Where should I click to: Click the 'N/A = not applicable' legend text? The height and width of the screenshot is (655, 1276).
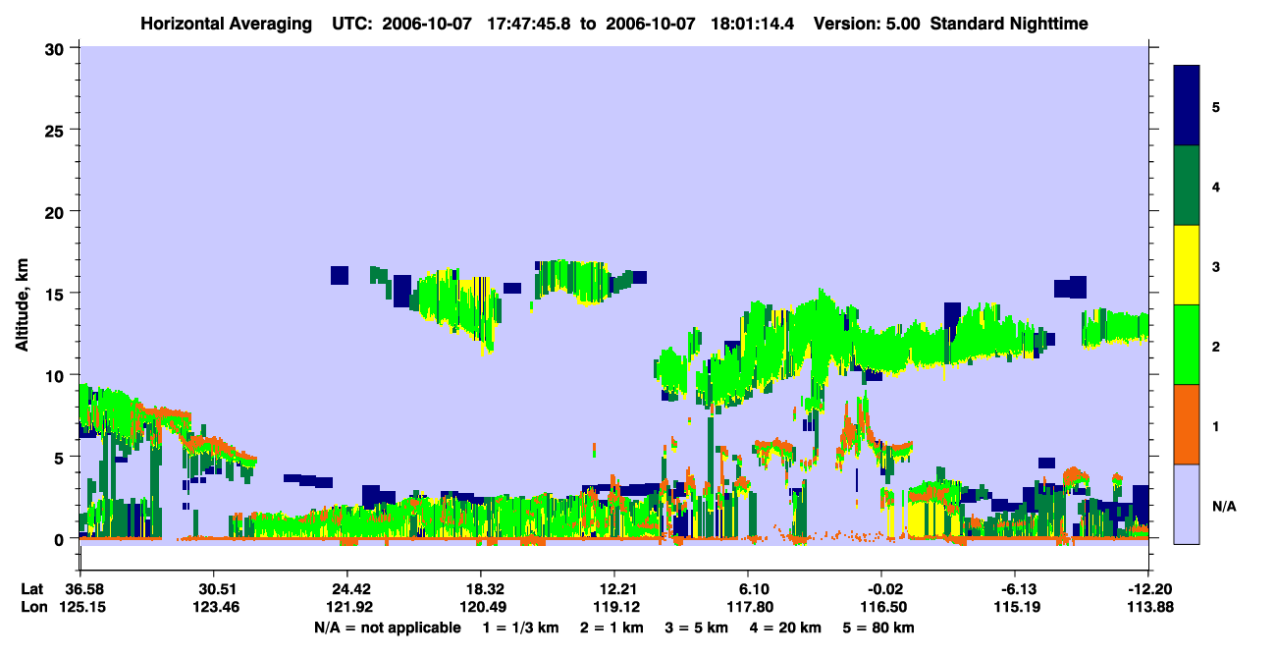coord(388,628)
